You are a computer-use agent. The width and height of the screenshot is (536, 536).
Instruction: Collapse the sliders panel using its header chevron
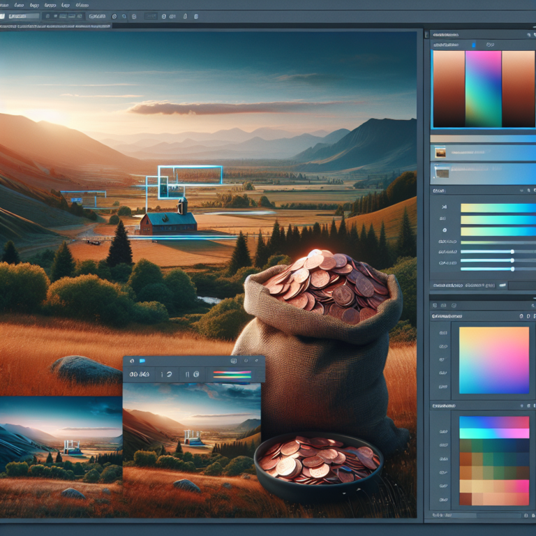pos(522,191)
